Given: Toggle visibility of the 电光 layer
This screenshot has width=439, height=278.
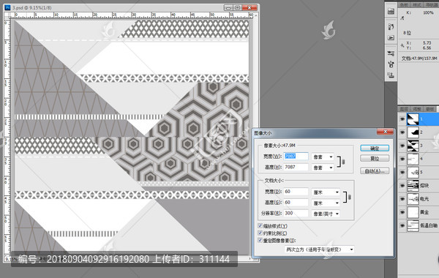Looking at the screenshot, I should pos(402,199).
